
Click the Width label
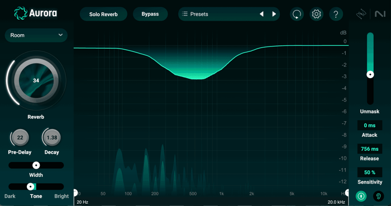click(36, 175)
